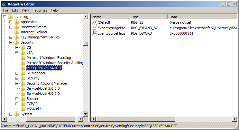The width and height of the screenshot is (239, 130).
Task: Open the File menu
Action: tap(5, 10)
